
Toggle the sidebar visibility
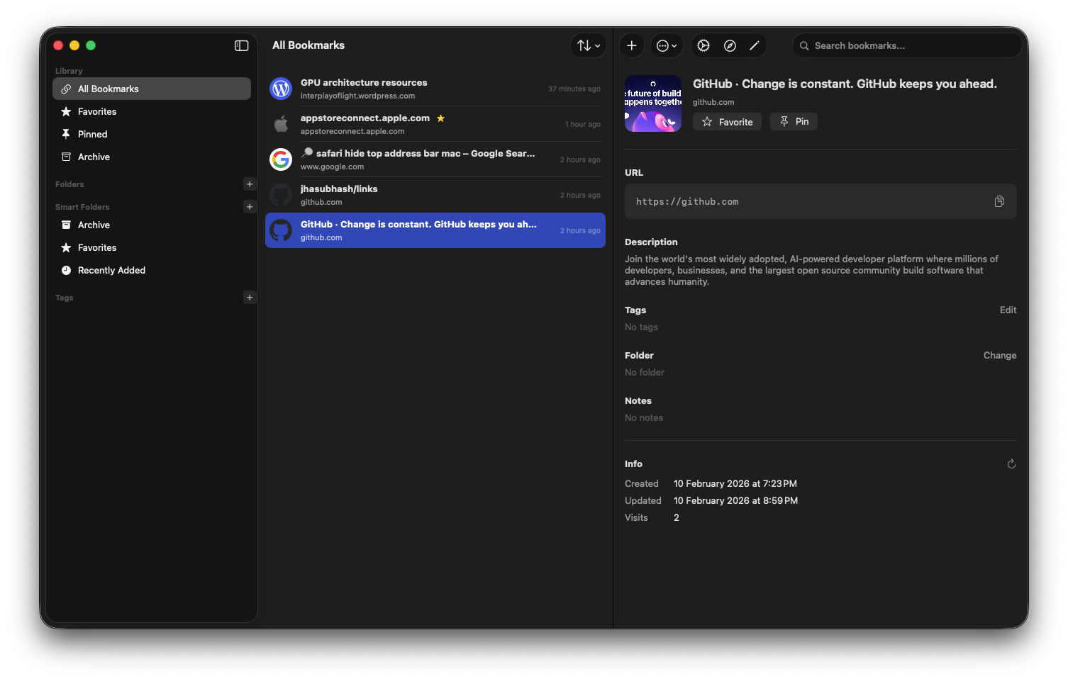pos(241,45)
